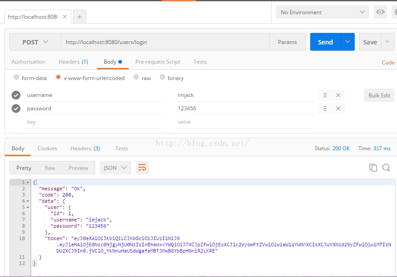The image size is (397, 277).
Task: Open the Pre-request Script tab
Action: coord(158,62)
